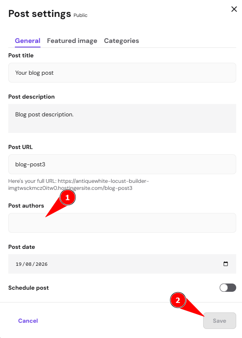Viewport: 242px width, 338px height.
Task: Click the red annotation marker numbered 1
Action: click(x=67, y=197)
